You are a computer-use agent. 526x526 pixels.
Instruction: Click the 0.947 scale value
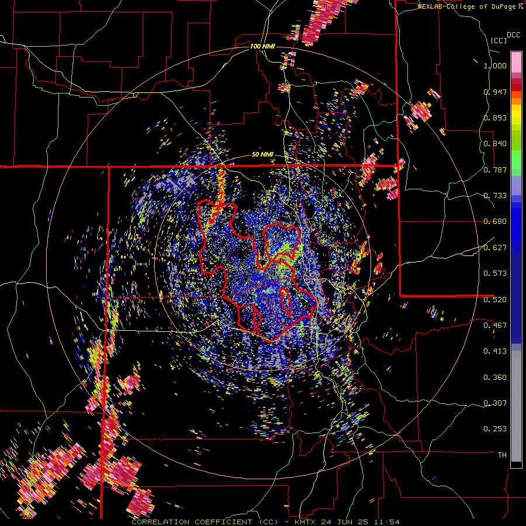(x=495, y=92)
